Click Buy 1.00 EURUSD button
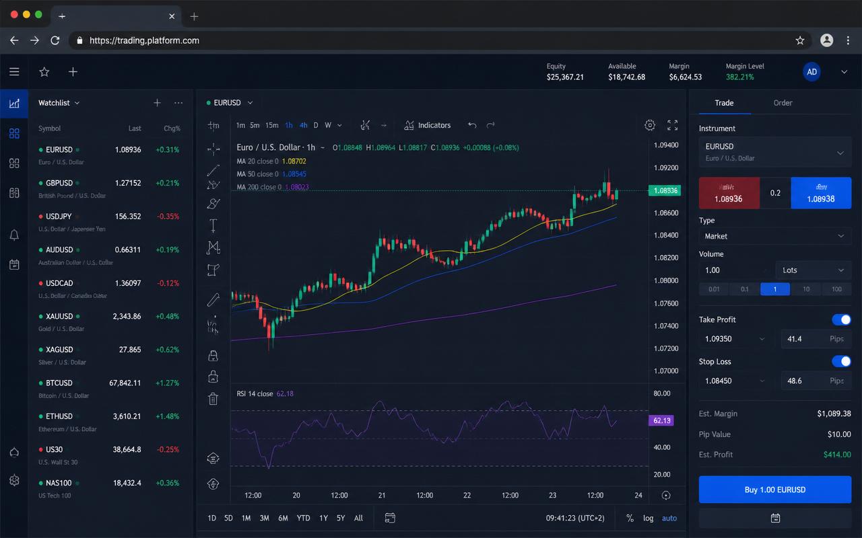 pyautogui.click(x=775, y=490)
